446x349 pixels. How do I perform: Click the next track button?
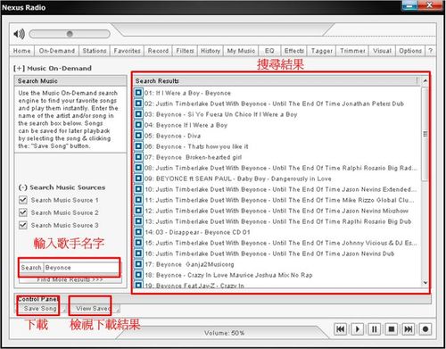(409, 329)
